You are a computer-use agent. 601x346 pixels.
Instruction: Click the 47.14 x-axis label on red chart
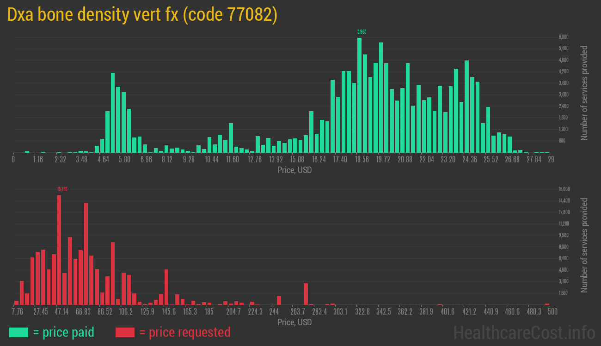point(62,312)
